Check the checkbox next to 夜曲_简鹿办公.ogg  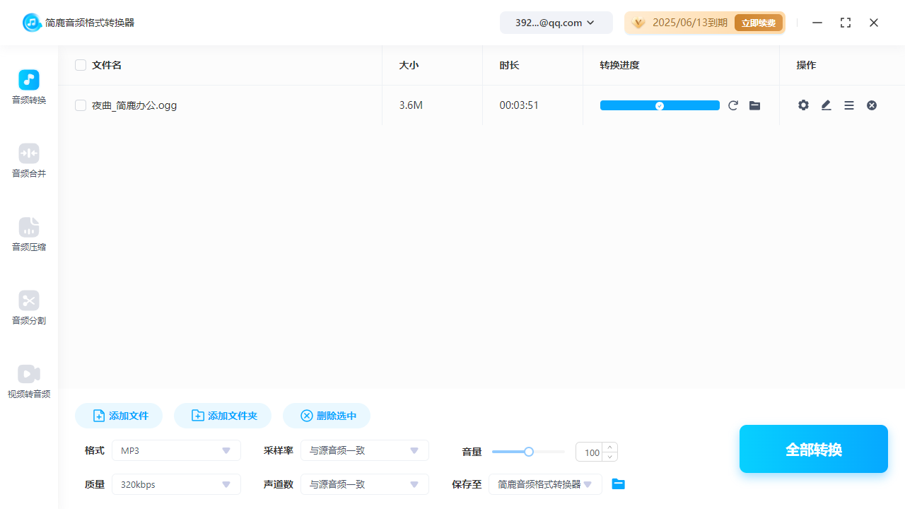click(x=81, y=105)
